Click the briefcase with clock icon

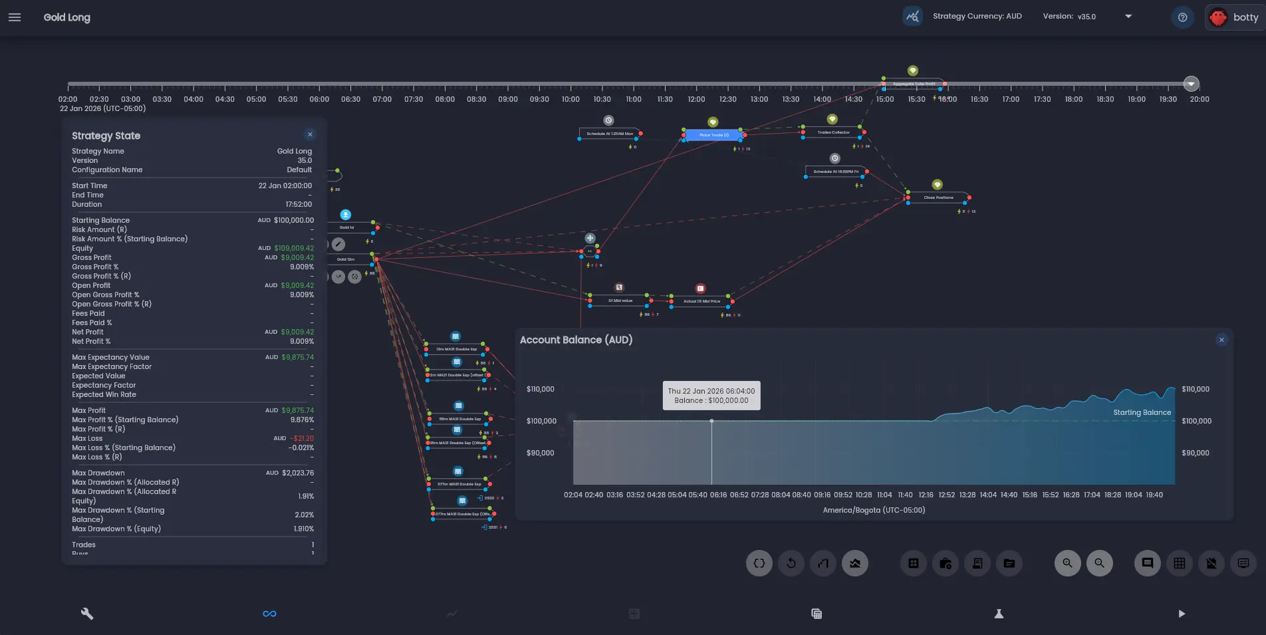tap(946, 563)
